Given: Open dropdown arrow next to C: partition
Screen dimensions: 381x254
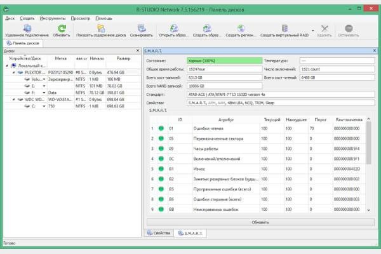Looking at the screenshot, I should pyautogui.click(x=44, y=106).
